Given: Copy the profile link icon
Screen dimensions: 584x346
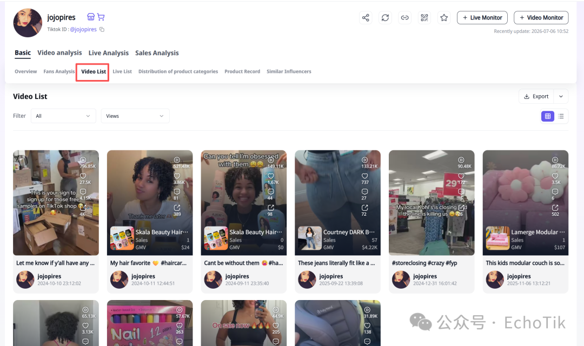Looking at the screenshot, I should click(404, 17).
